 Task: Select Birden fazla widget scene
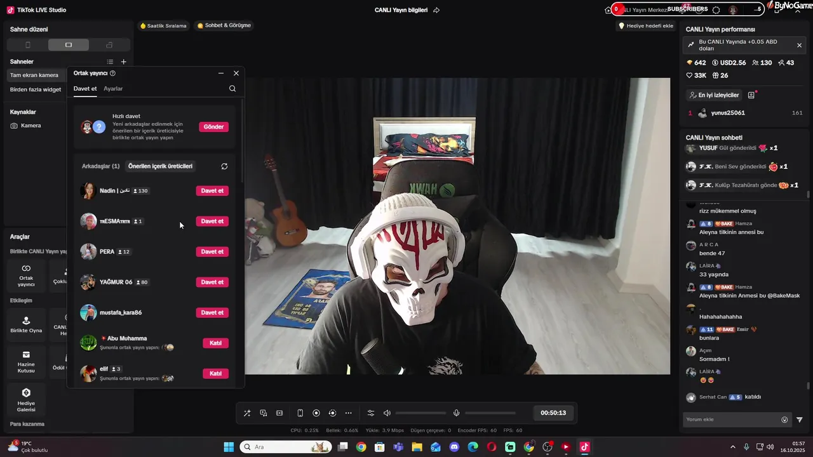[37, 89]
